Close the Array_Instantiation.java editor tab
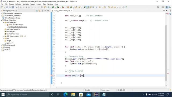This screenshot has width=172, height=97. tap(72, 11)
